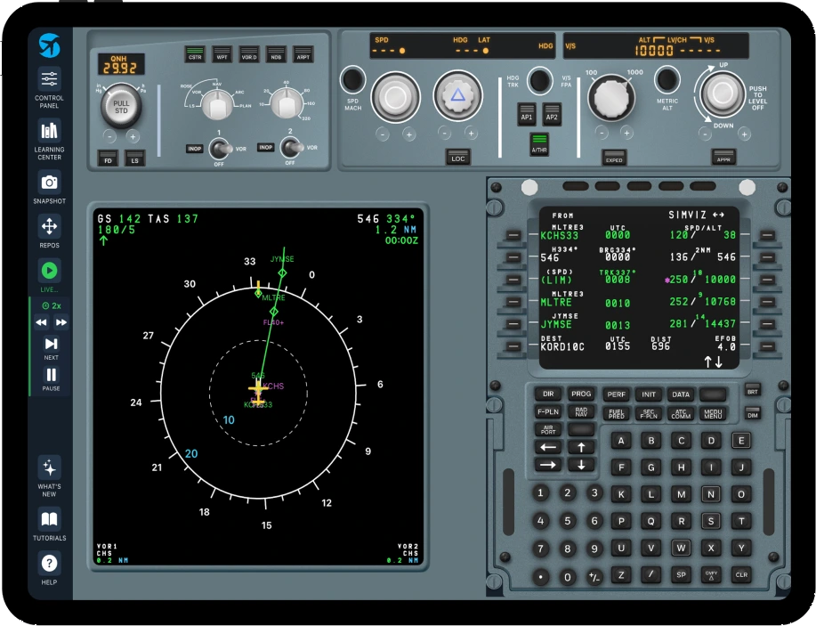
Task: Click the heading knob with triangle
Action: coord(457,96)
